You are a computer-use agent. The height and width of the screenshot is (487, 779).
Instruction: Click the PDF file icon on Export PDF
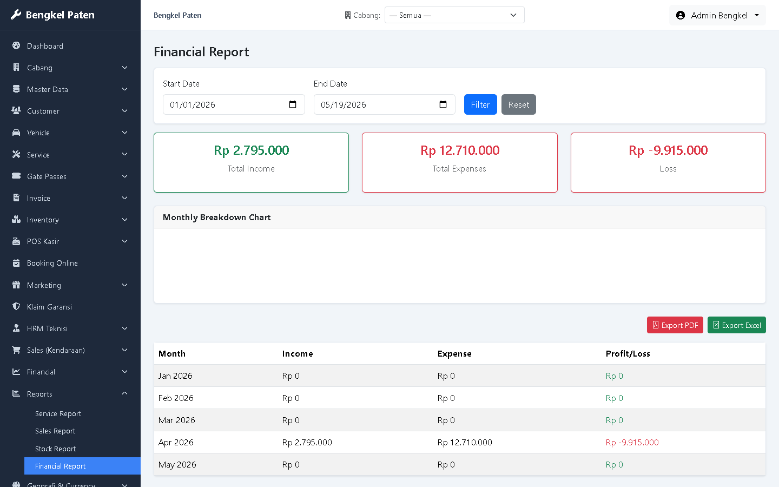[x=656, y=325]
